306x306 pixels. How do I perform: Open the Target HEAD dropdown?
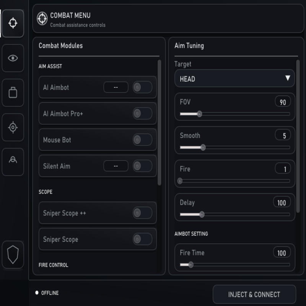[234, 78]
